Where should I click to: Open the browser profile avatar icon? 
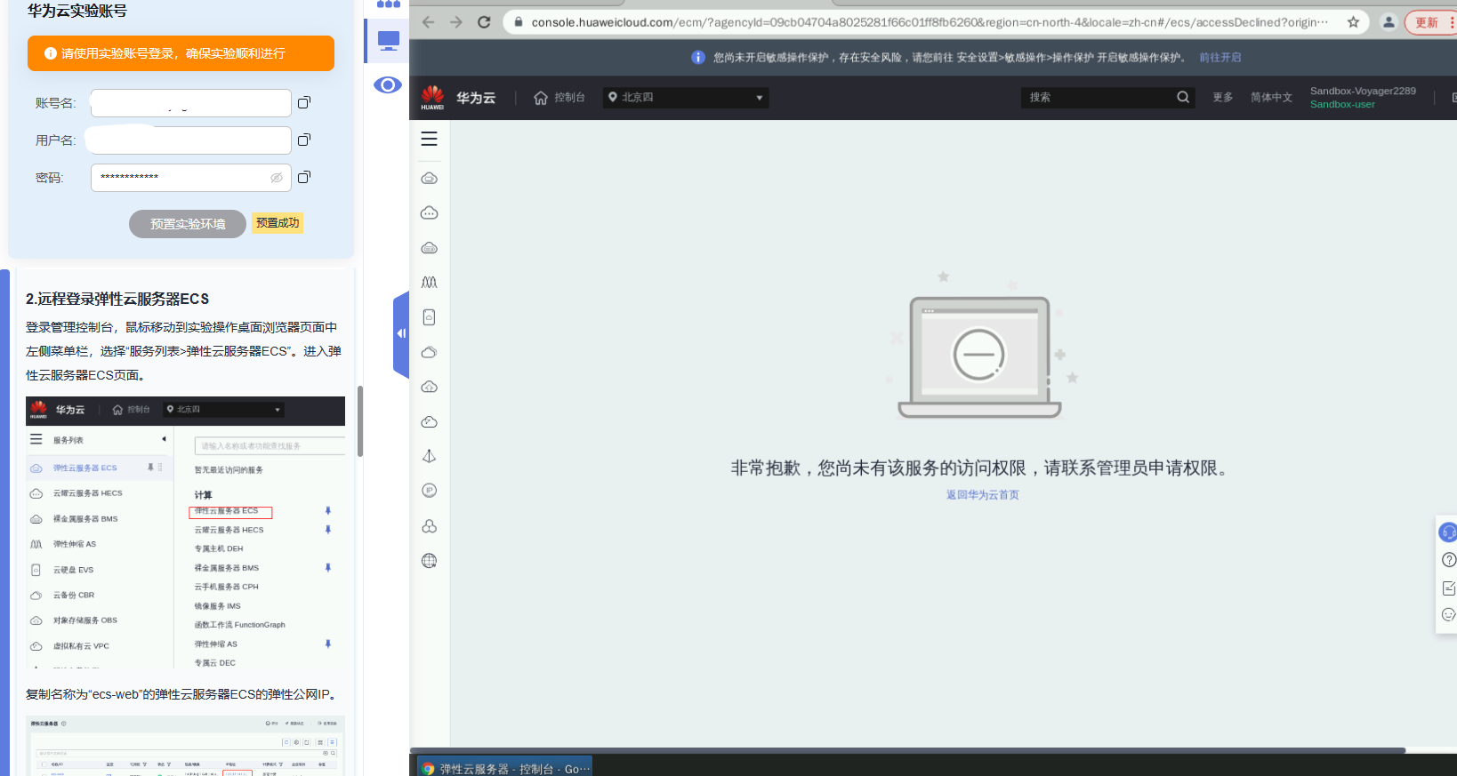tap(1389, 22)
